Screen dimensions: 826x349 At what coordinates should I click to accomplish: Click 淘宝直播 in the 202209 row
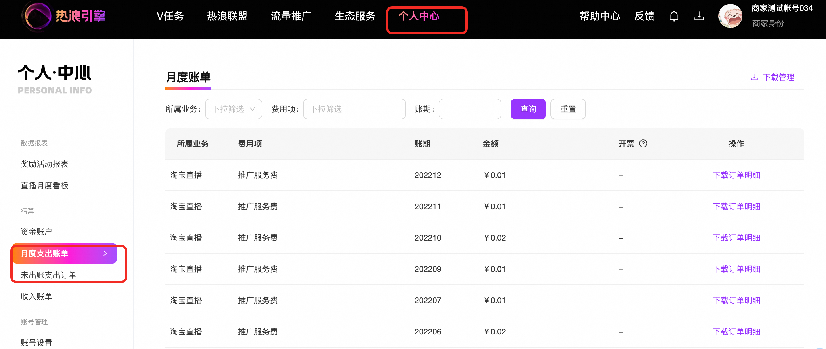[x=186, y=269]
